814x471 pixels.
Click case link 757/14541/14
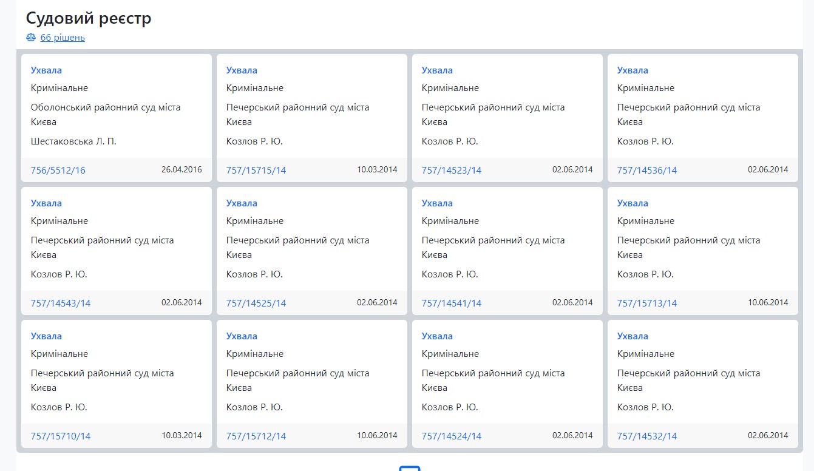452,303
